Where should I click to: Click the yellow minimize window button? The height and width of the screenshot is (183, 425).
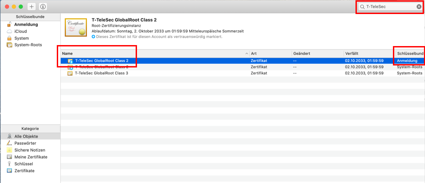click(14, 7)
